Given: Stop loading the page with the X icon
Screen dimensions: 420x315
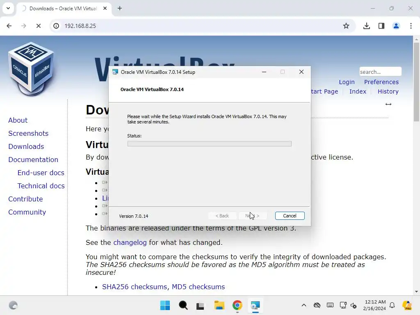Looking at the screenshot, I should click(x=38, y=26).
